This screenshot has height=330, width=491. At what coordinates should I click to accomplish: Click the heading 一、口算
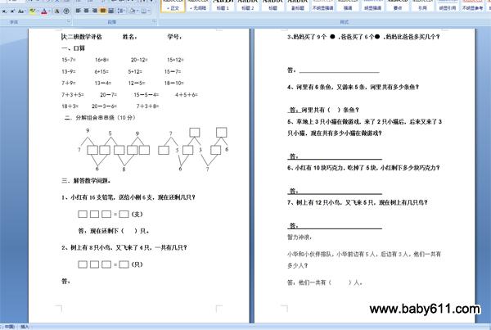coord(74,48)
